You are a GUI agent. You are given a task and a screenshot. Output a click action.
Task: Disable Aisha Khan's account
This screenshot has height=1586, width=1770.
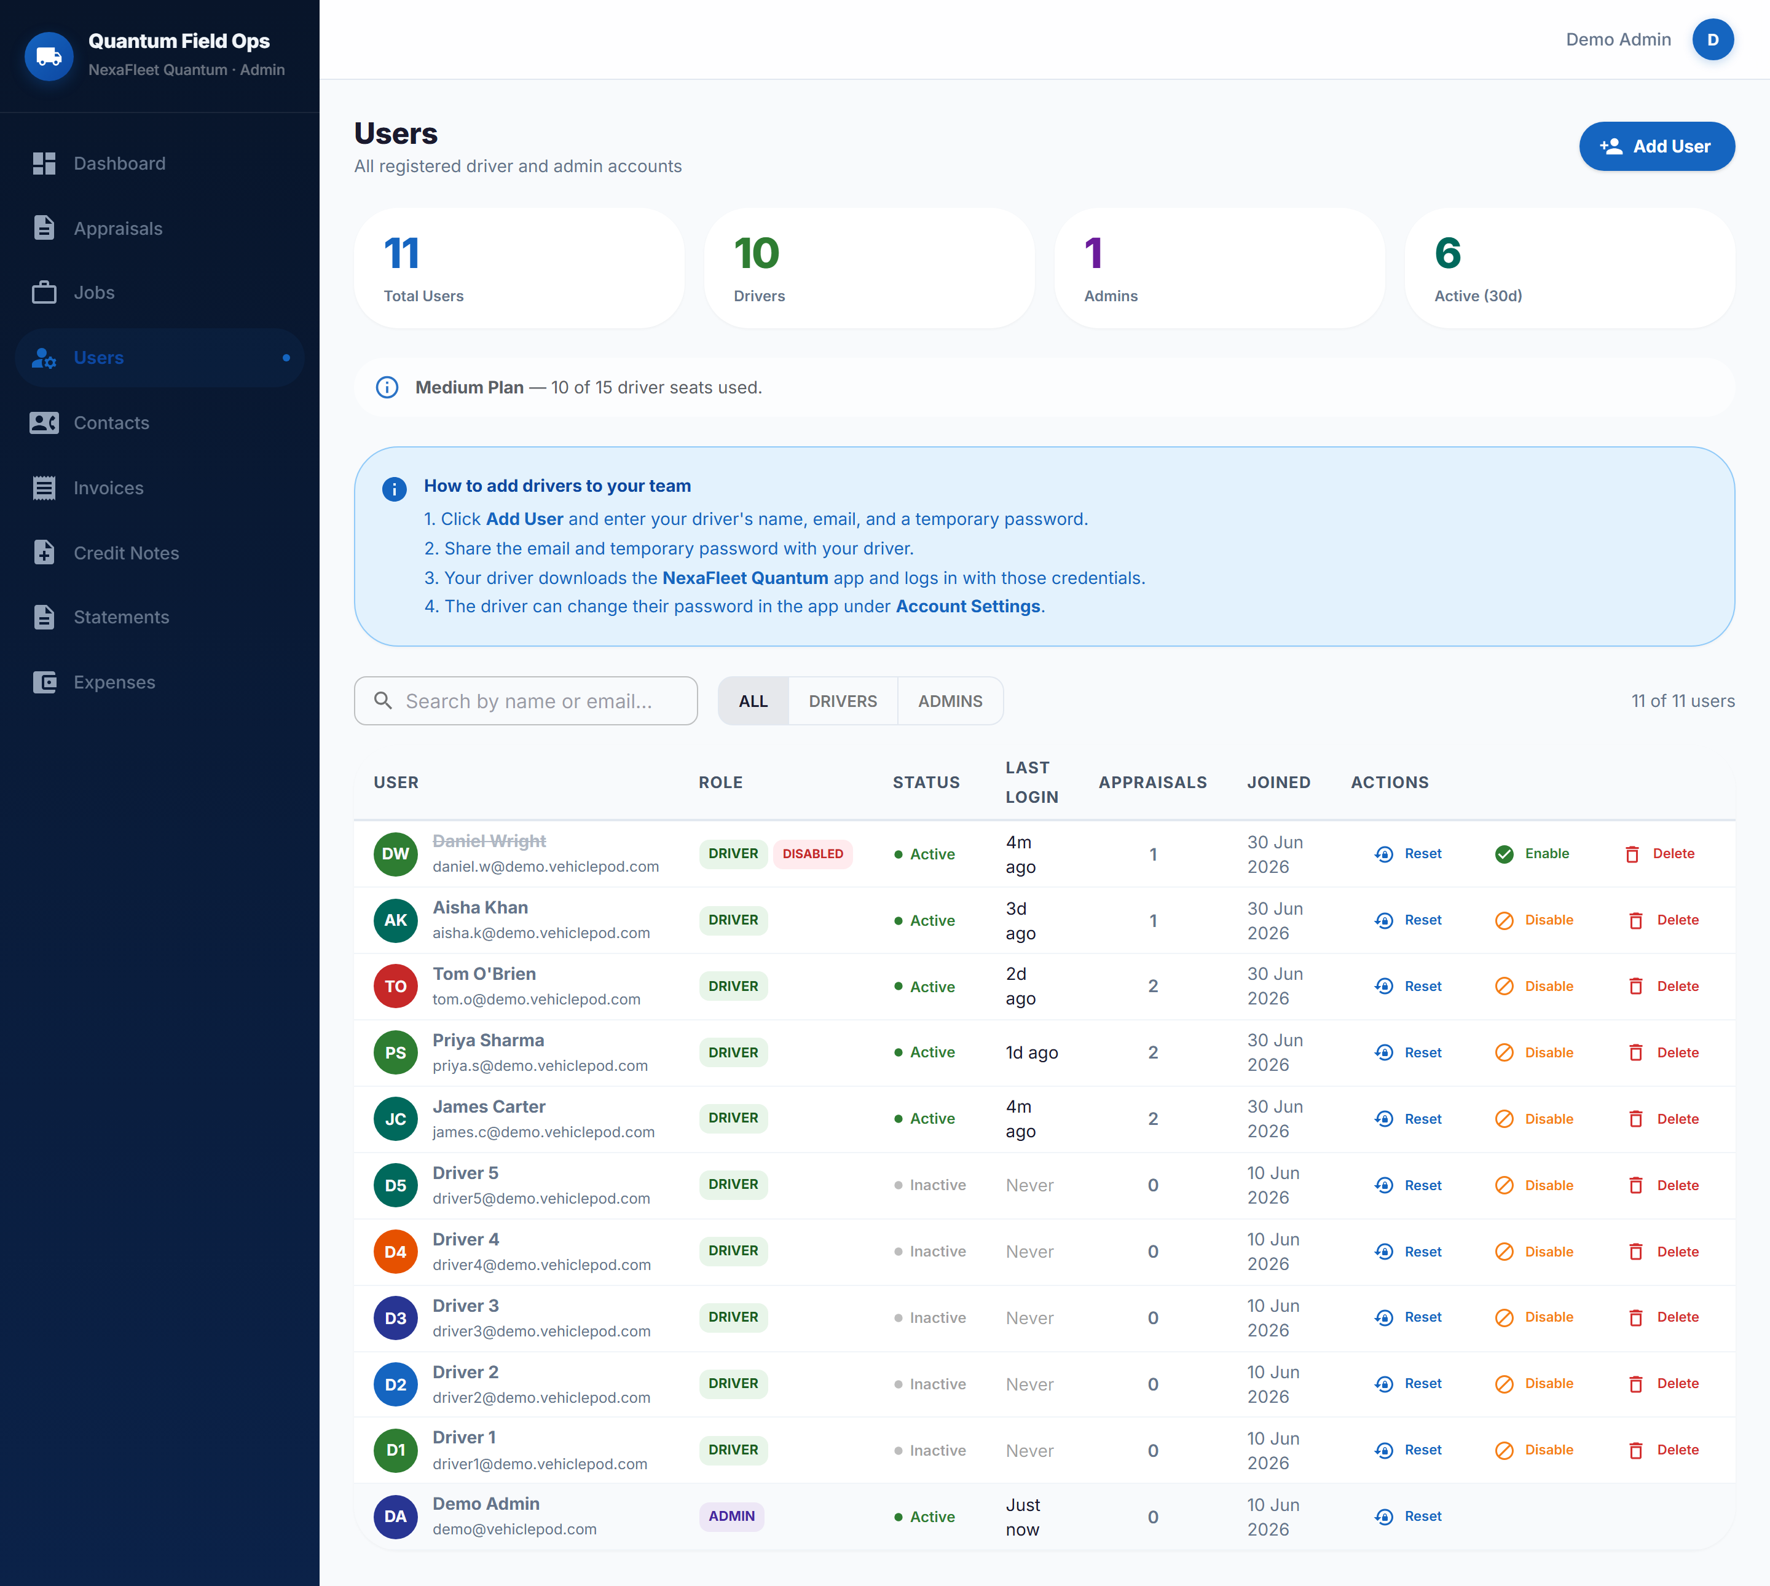pos(1534,920)
